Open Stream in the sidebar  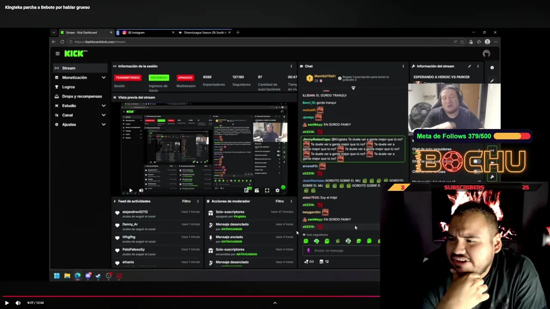click(80, 68)
